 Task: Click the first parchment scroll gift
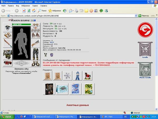click(x=47, y=76)
